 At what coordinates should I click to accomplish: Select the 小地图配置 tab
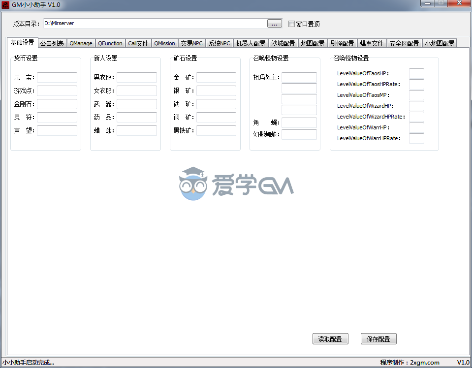(440, 43)
